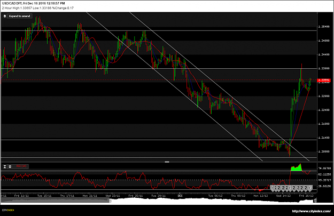Open the rightmost event marker near Fri 16/12
This screenshot has height=216, width=334.
(310, 188)
